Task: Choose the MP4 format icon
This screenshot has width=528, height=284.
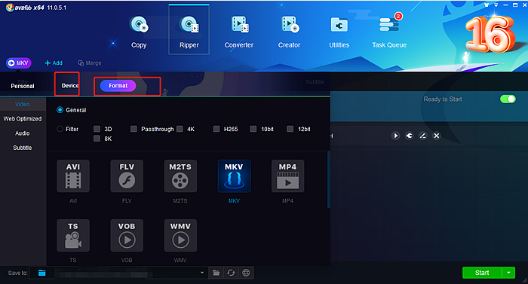Action: point(287,176)
